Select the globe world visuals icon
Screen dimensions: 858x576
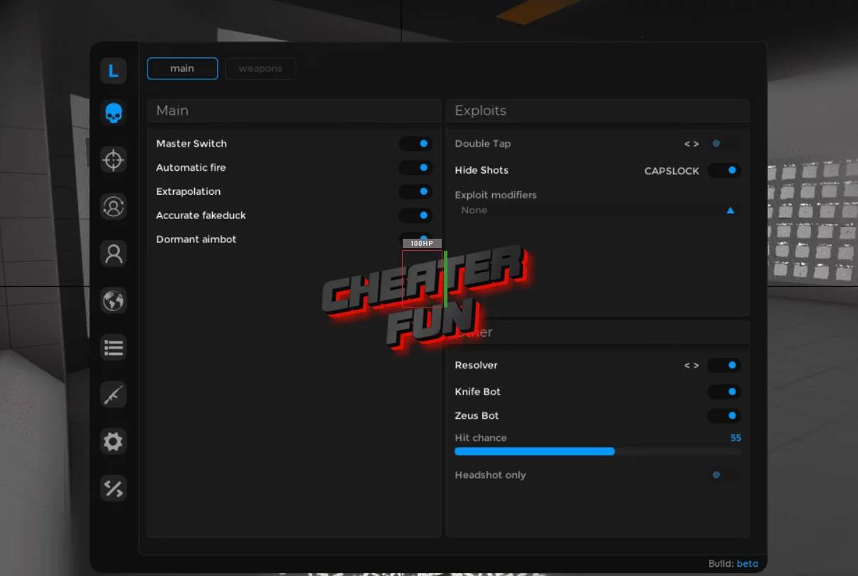[113, 300]
